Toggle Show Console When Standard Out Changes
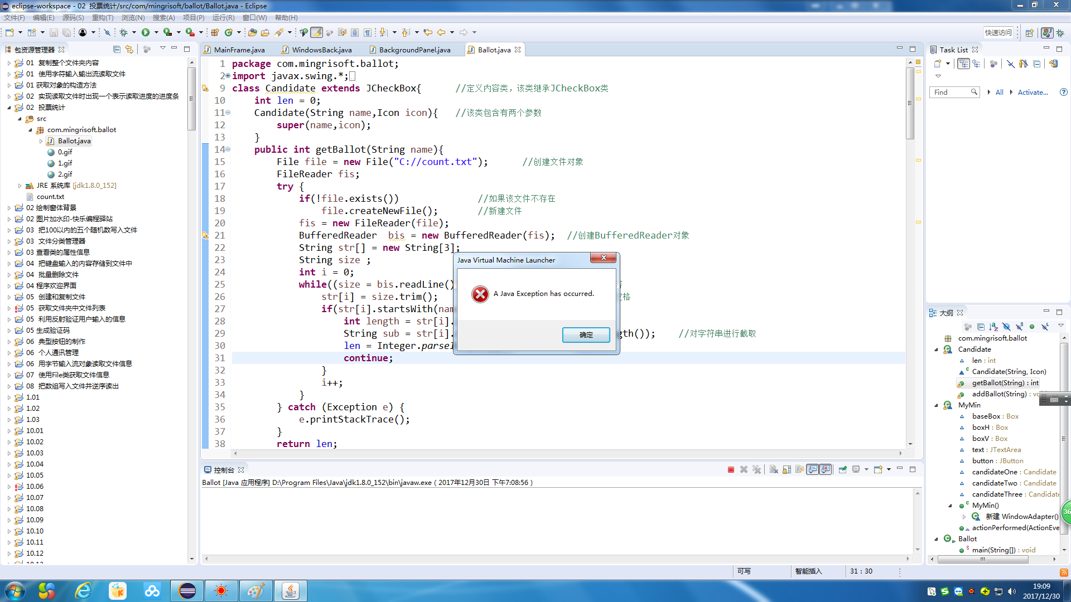This screenshot has height=602, width=1071. pyautogui.click(x=813, y=469)
